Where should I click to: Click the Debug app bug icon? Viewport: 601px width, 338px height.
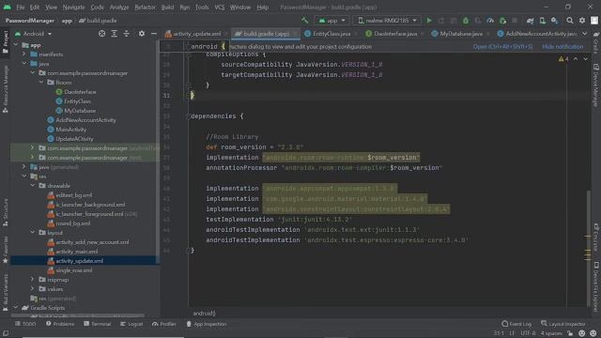click(x=466, y=21)
